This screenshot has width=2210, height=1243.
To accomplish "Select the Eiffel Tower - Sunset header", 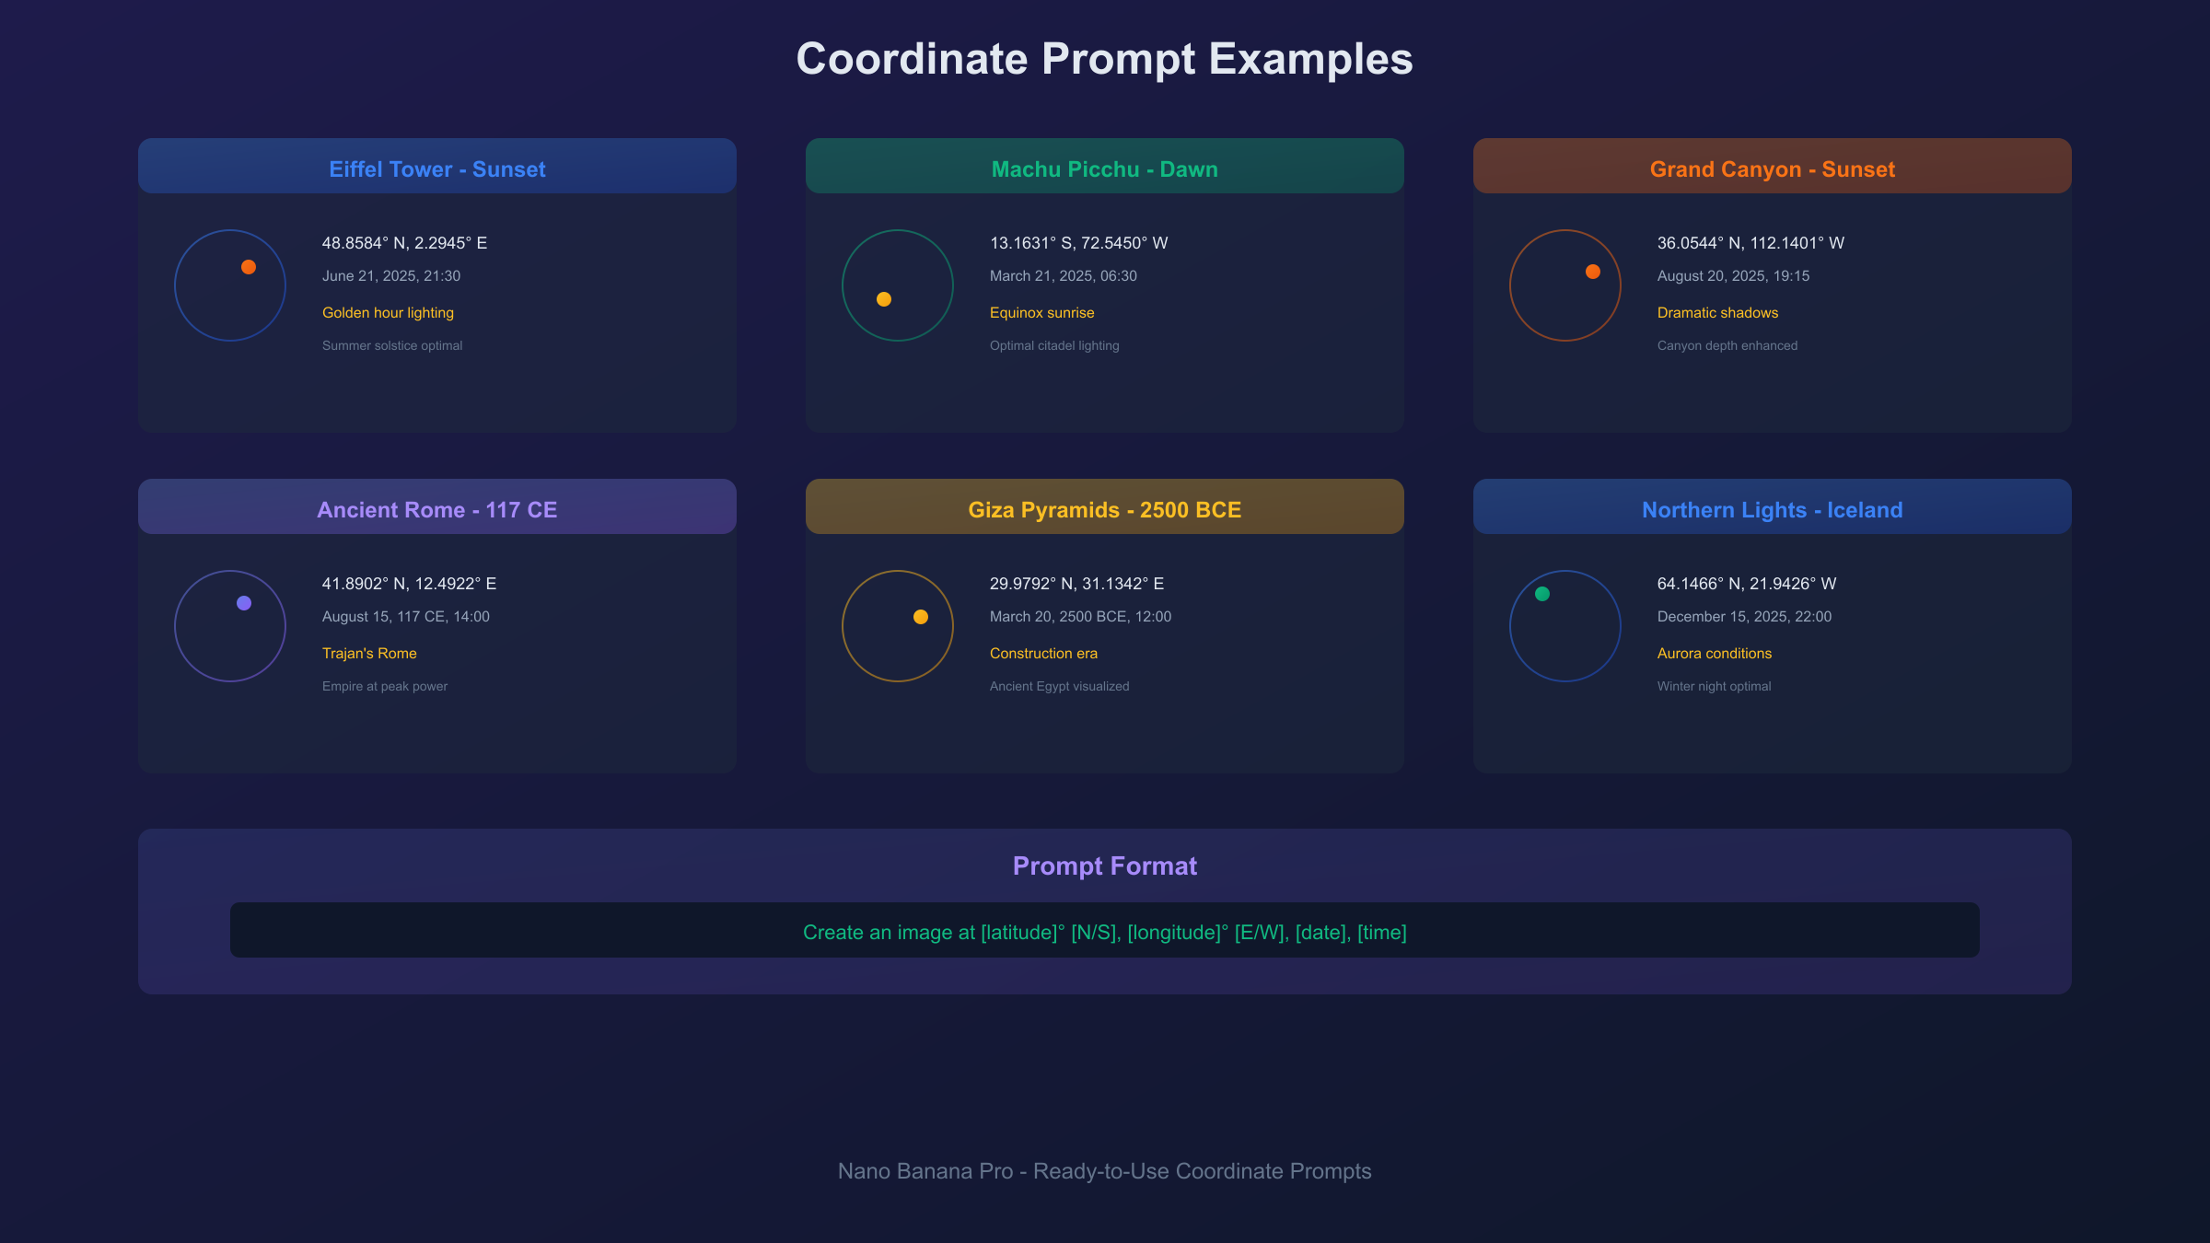I will (x=437, y=169).
